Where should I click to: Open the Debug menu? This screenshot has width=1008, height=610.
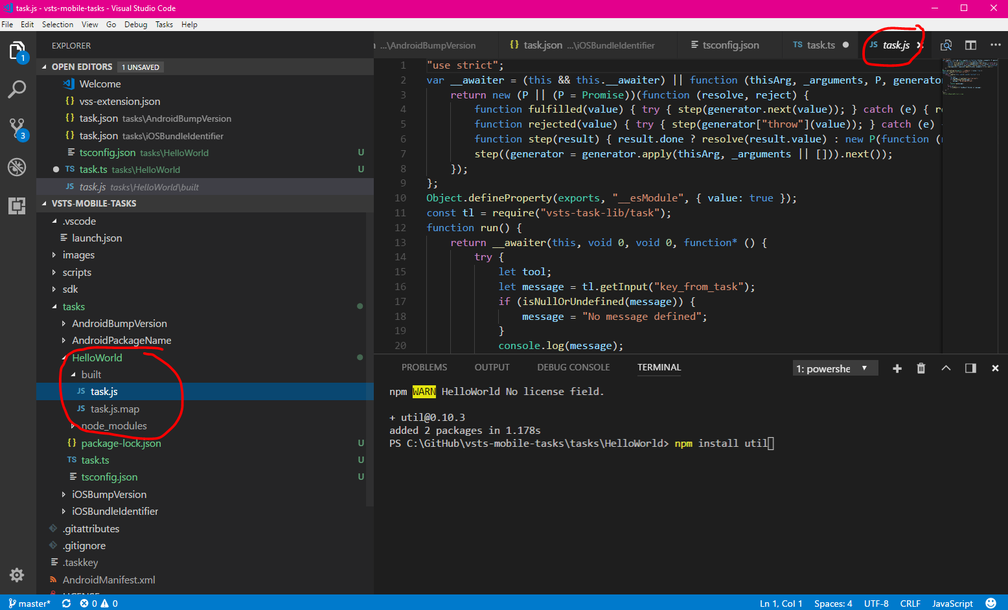pos(135,25)
